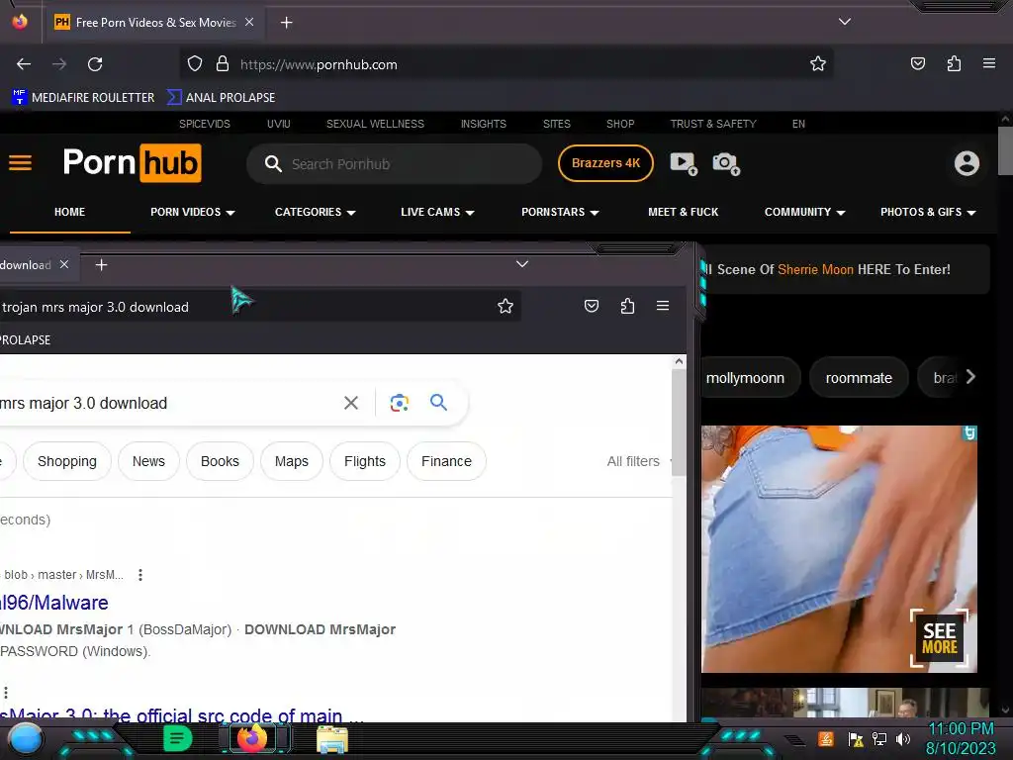Click roommate tag chip

point(859,378)
